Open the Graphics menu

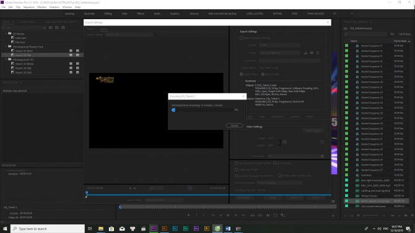pos(55,7)
